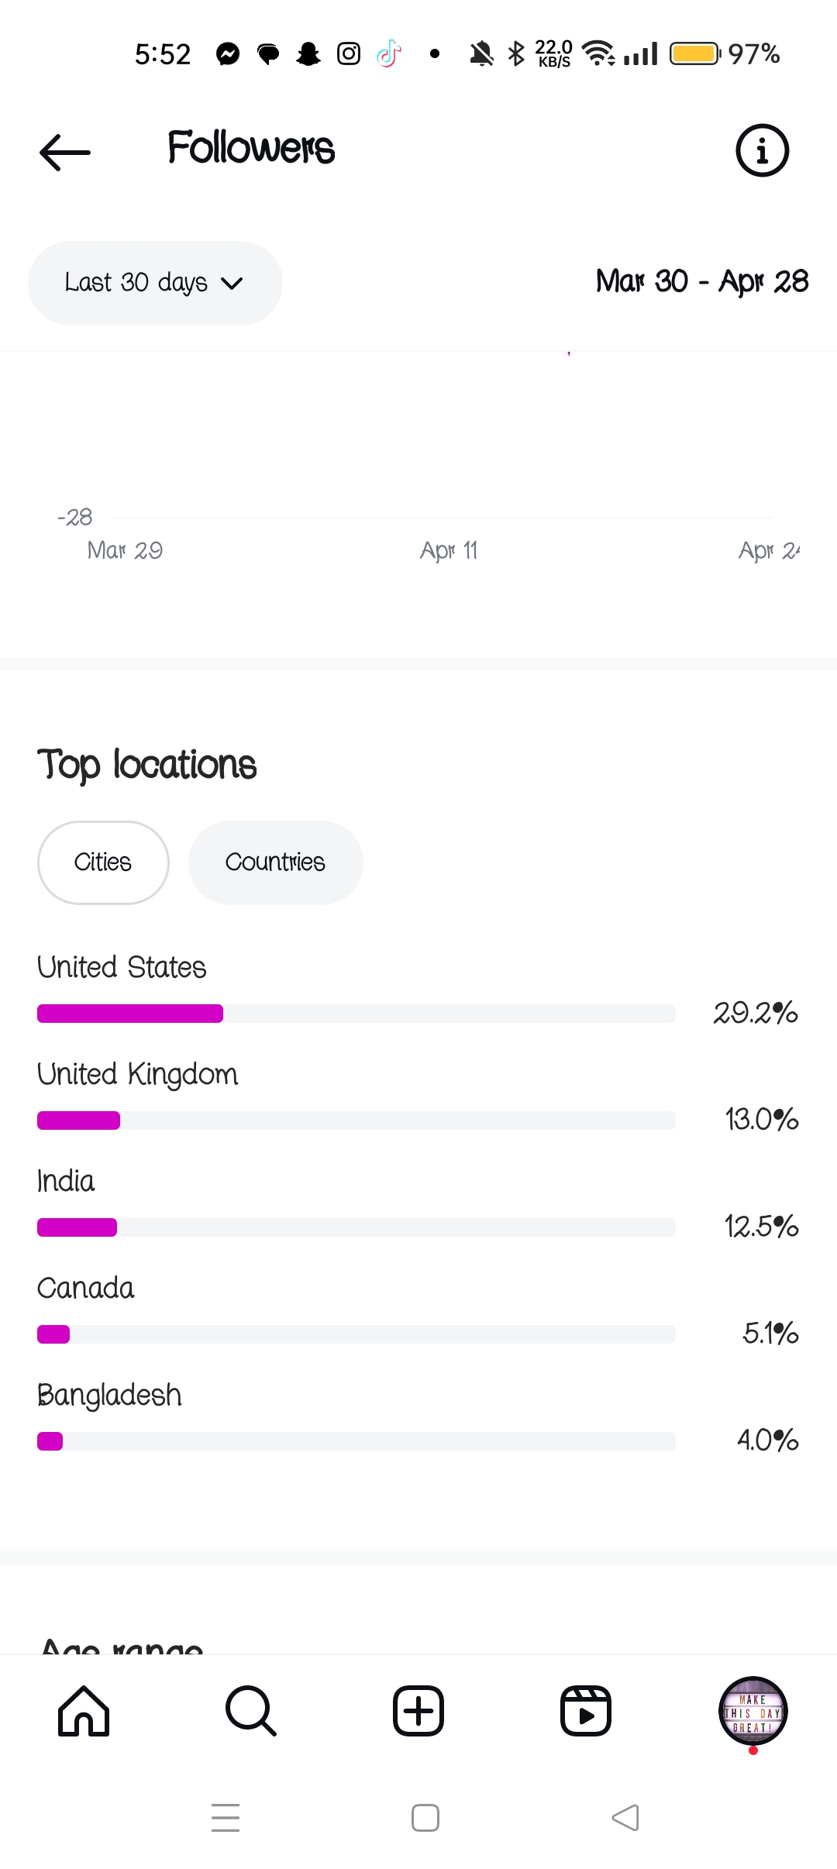Viewport: 837px width, 1869px height.
Task: Open profile picture avatar in bottom bar
Action: coord(753,1711)
